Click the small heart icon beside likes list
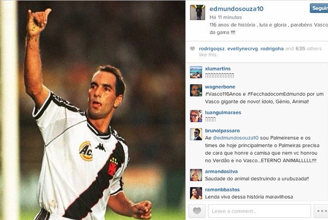 coord(192,49)
